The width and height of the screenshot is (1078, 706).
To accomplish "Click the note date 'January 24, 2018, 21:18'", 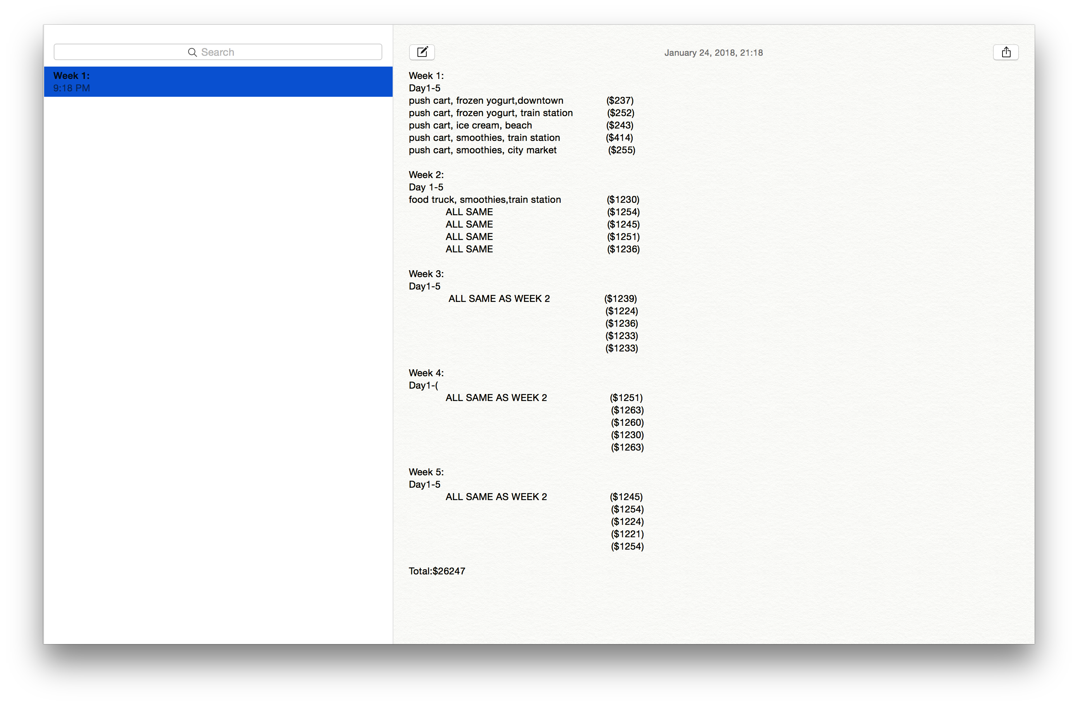I will coord(713,53).
